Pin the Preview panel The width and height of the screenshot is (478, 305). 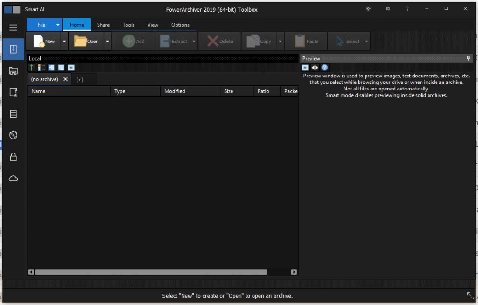(468, 58)
